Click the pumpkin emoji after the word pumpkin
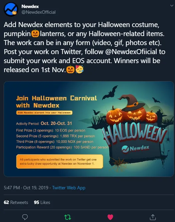 35,34
